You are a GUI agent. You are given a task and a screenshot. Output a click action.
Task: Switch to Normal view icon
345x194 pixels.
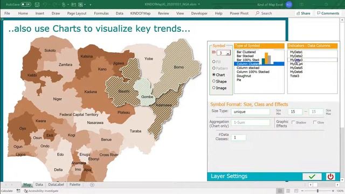(x=280, y=191)
